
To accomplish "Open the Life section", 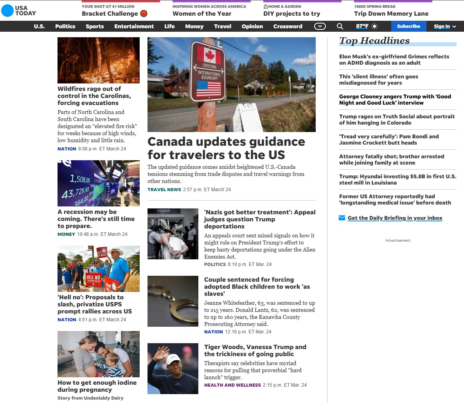I will coord(169,26).
